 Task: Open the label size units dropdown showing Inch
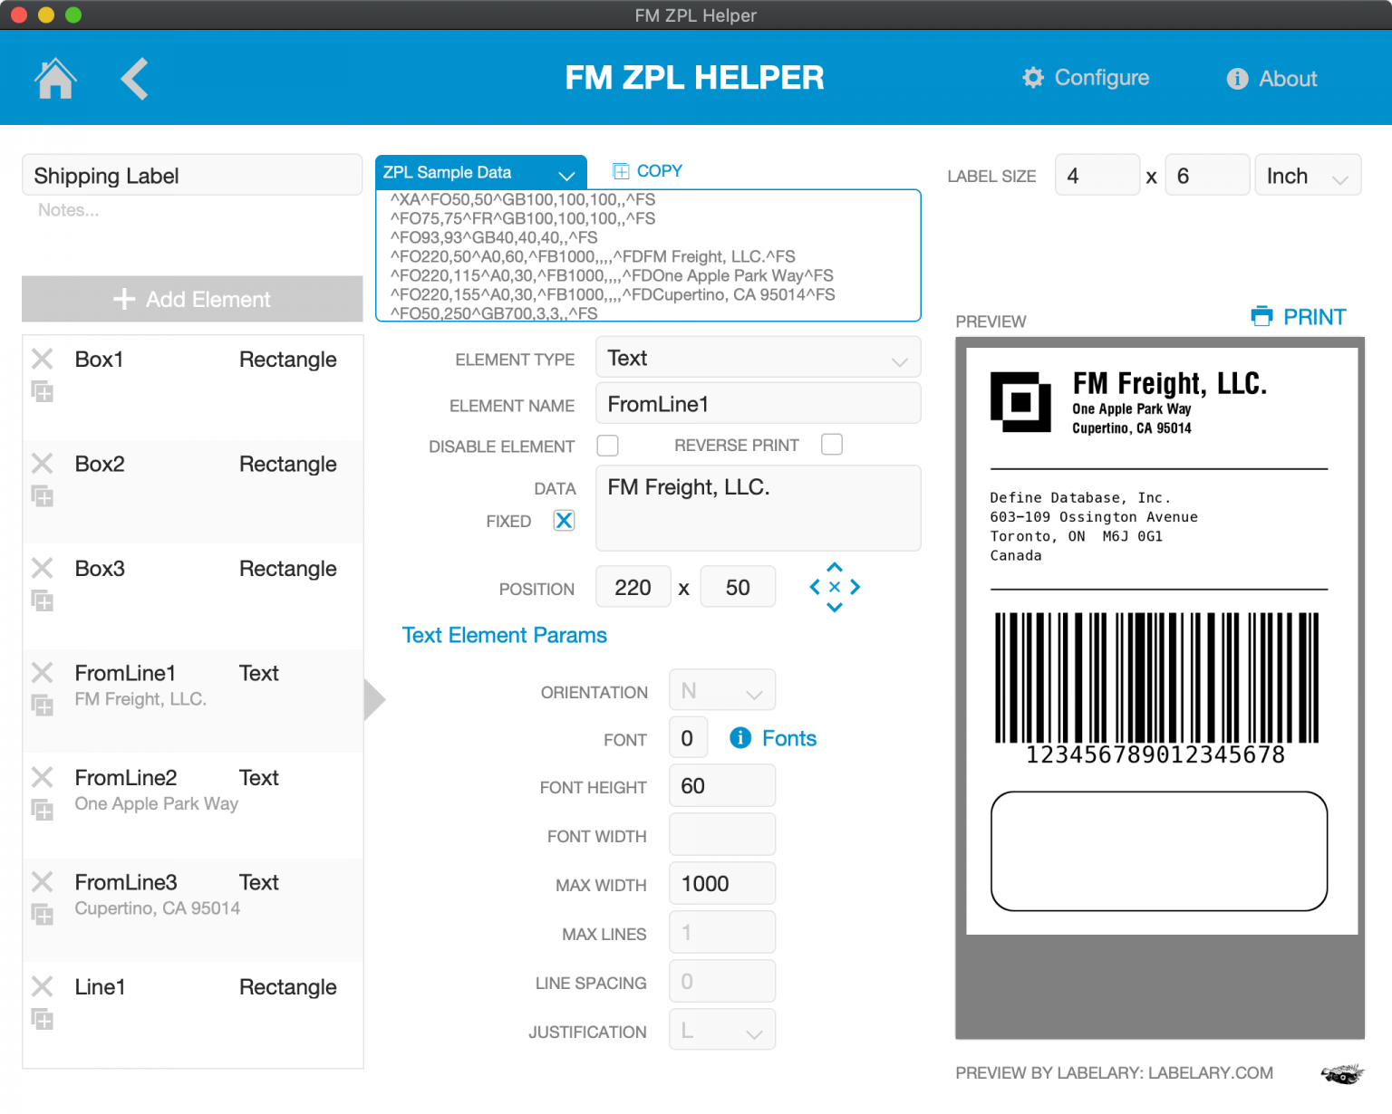(1308, 175)
